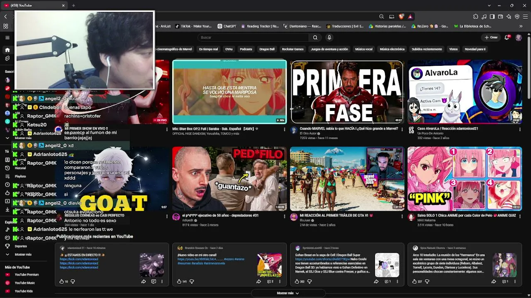Open the YouTube account avatar menu
This screenshot has width=531, height=298.
pos(519,38)
